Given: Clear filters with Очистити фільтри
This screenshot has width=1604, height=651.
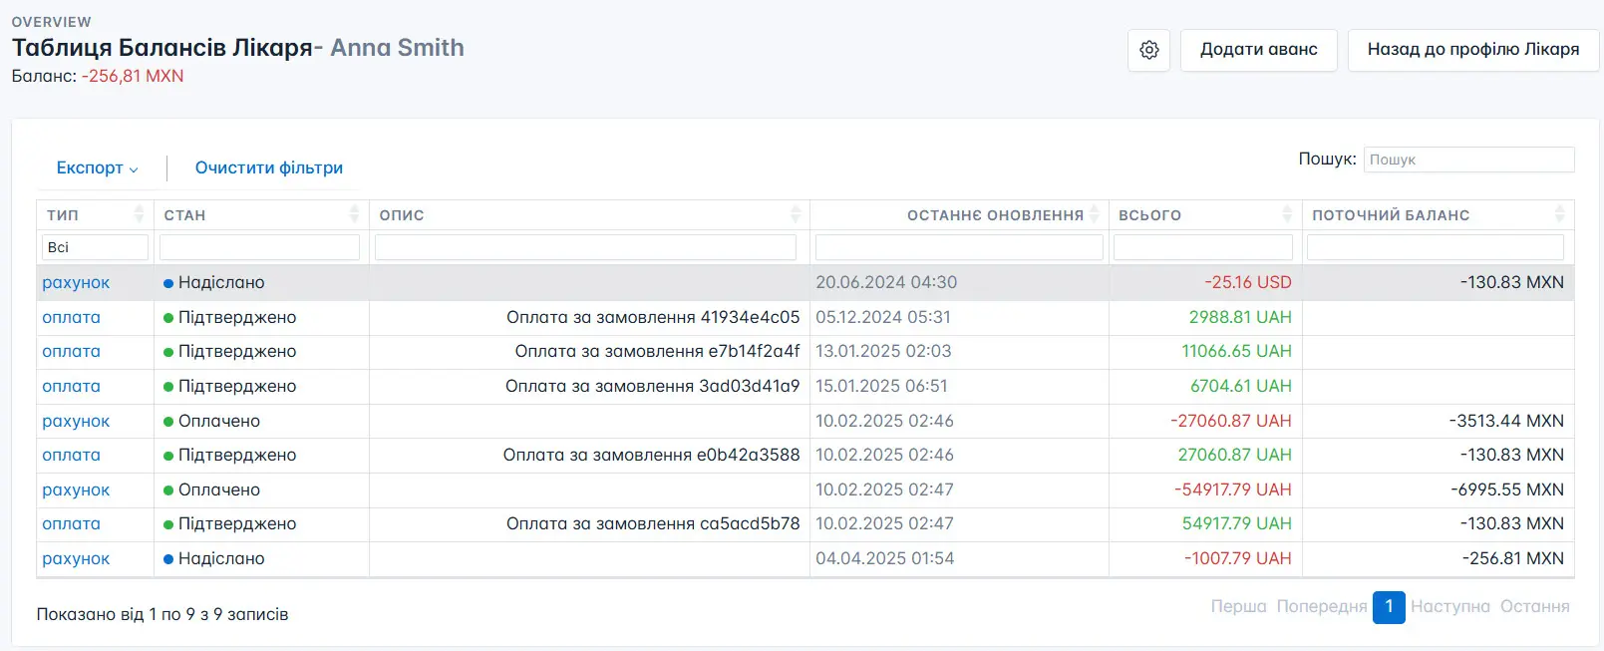Looking at the screenshot, I should pyautogui.click(x=269, y=168).
